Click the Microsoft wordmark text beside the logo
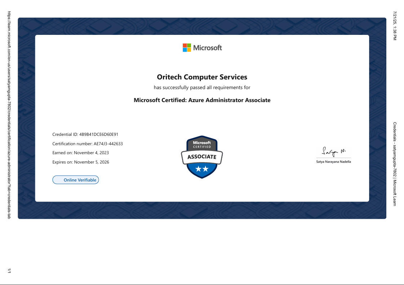 click(x=208, y=48)
